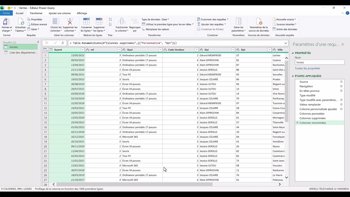Open Navigation step settings gear
Screen dimensions: 350x197
point(341,86)
